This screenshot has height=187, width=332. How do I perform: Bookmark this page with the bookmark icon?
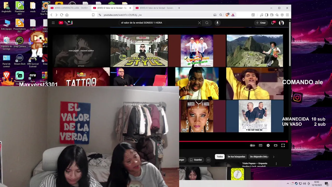click(93, 15)
